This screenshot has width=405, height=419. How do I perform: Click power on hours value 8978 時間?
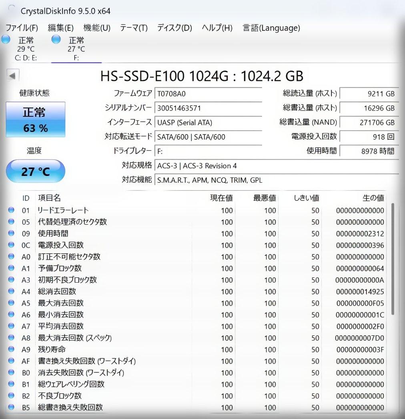coord(369,151)
